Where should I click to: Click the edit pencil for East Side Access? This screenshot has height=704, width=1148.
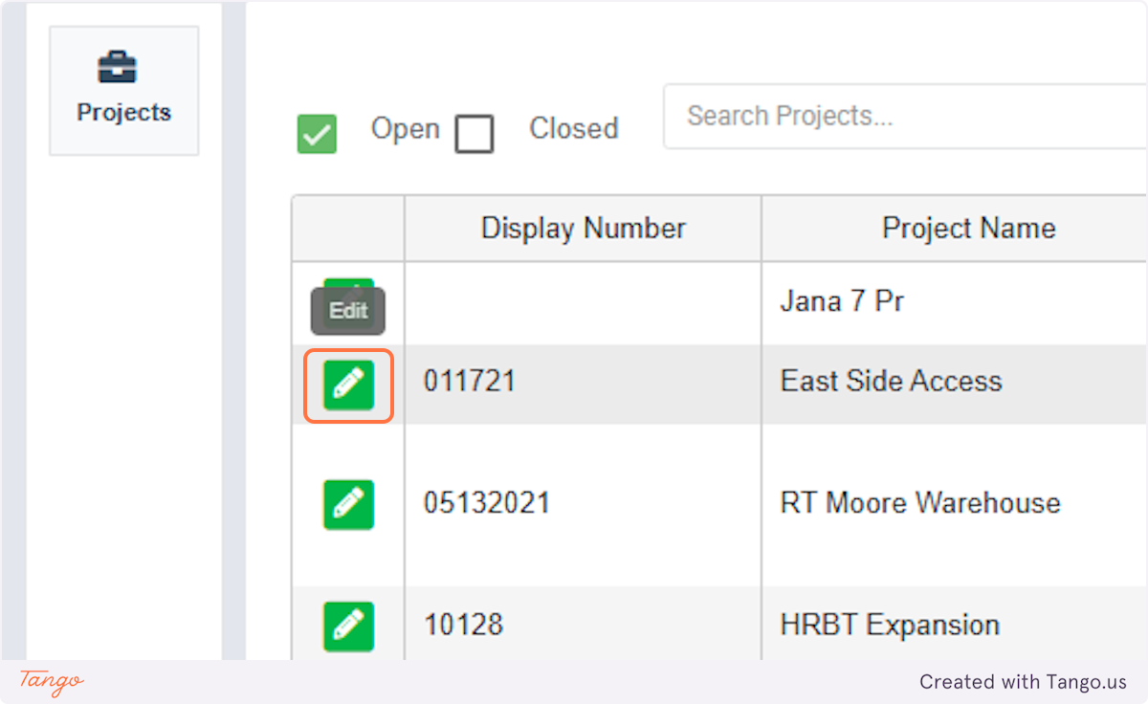coord(348,385)
